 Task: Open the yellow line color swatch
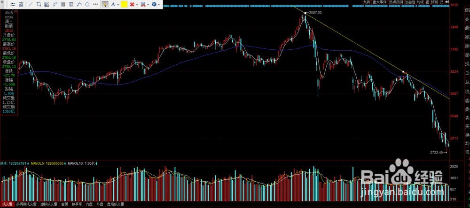[124, 4]
